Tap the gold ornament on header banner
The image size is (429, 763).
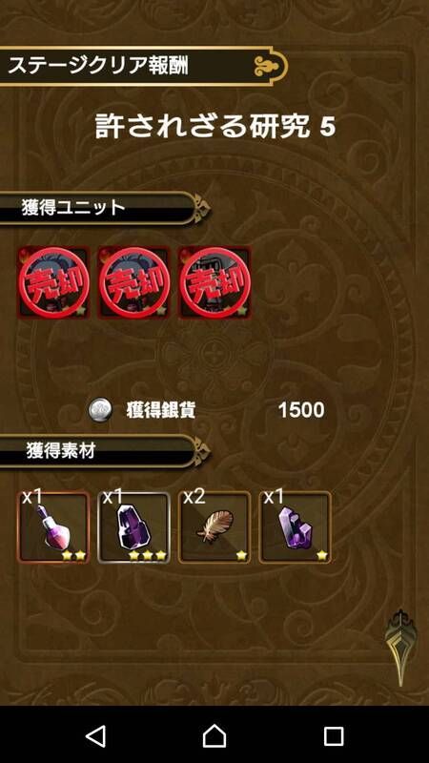click(269, 66)
